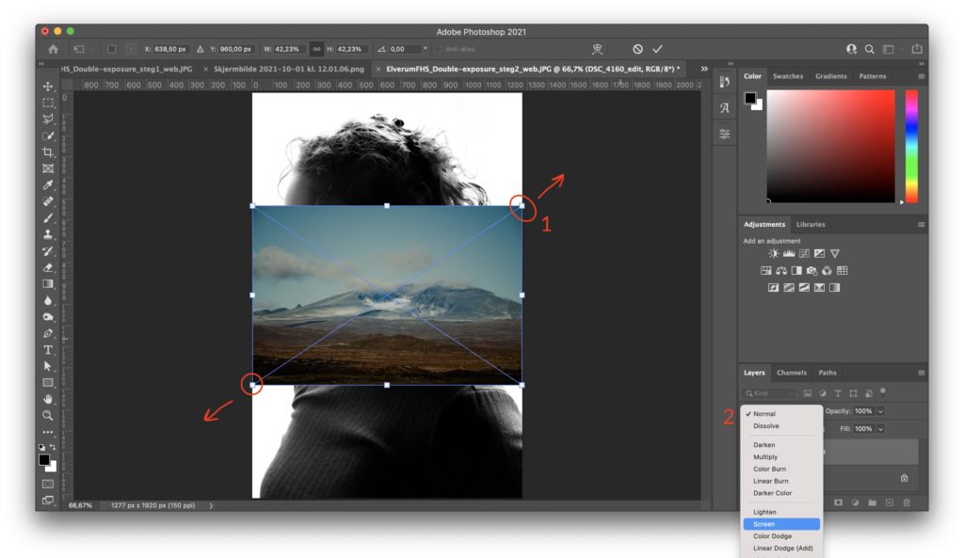Open the search magnifier in options bar
Image resolution: width=964 pixels, height=558 pixels.
pyautogui.click(x=869, y=49)
